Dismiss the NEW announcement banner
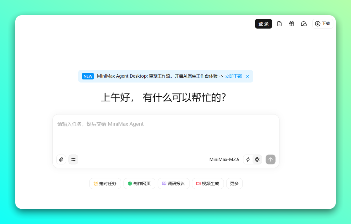 [248, 76]
